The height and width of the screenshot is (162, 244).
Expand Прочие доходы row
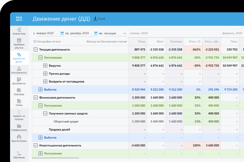[45, 74]
